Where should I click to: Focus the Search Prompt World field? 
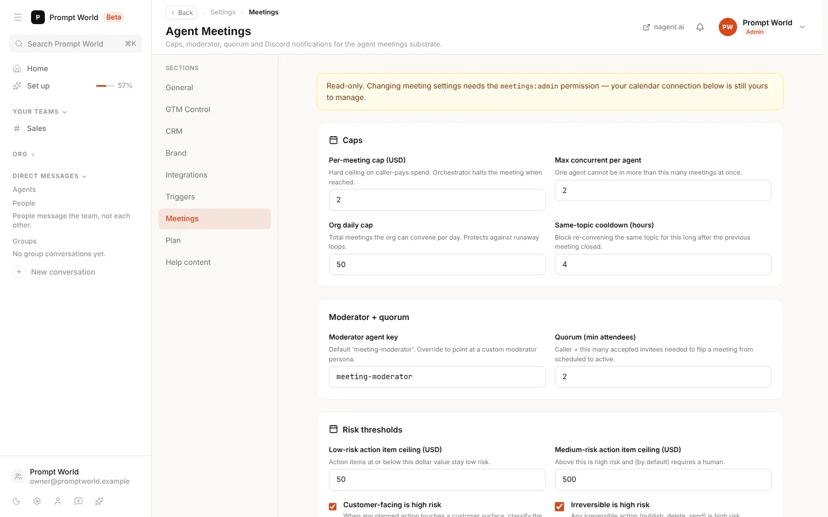click(75, 44)
